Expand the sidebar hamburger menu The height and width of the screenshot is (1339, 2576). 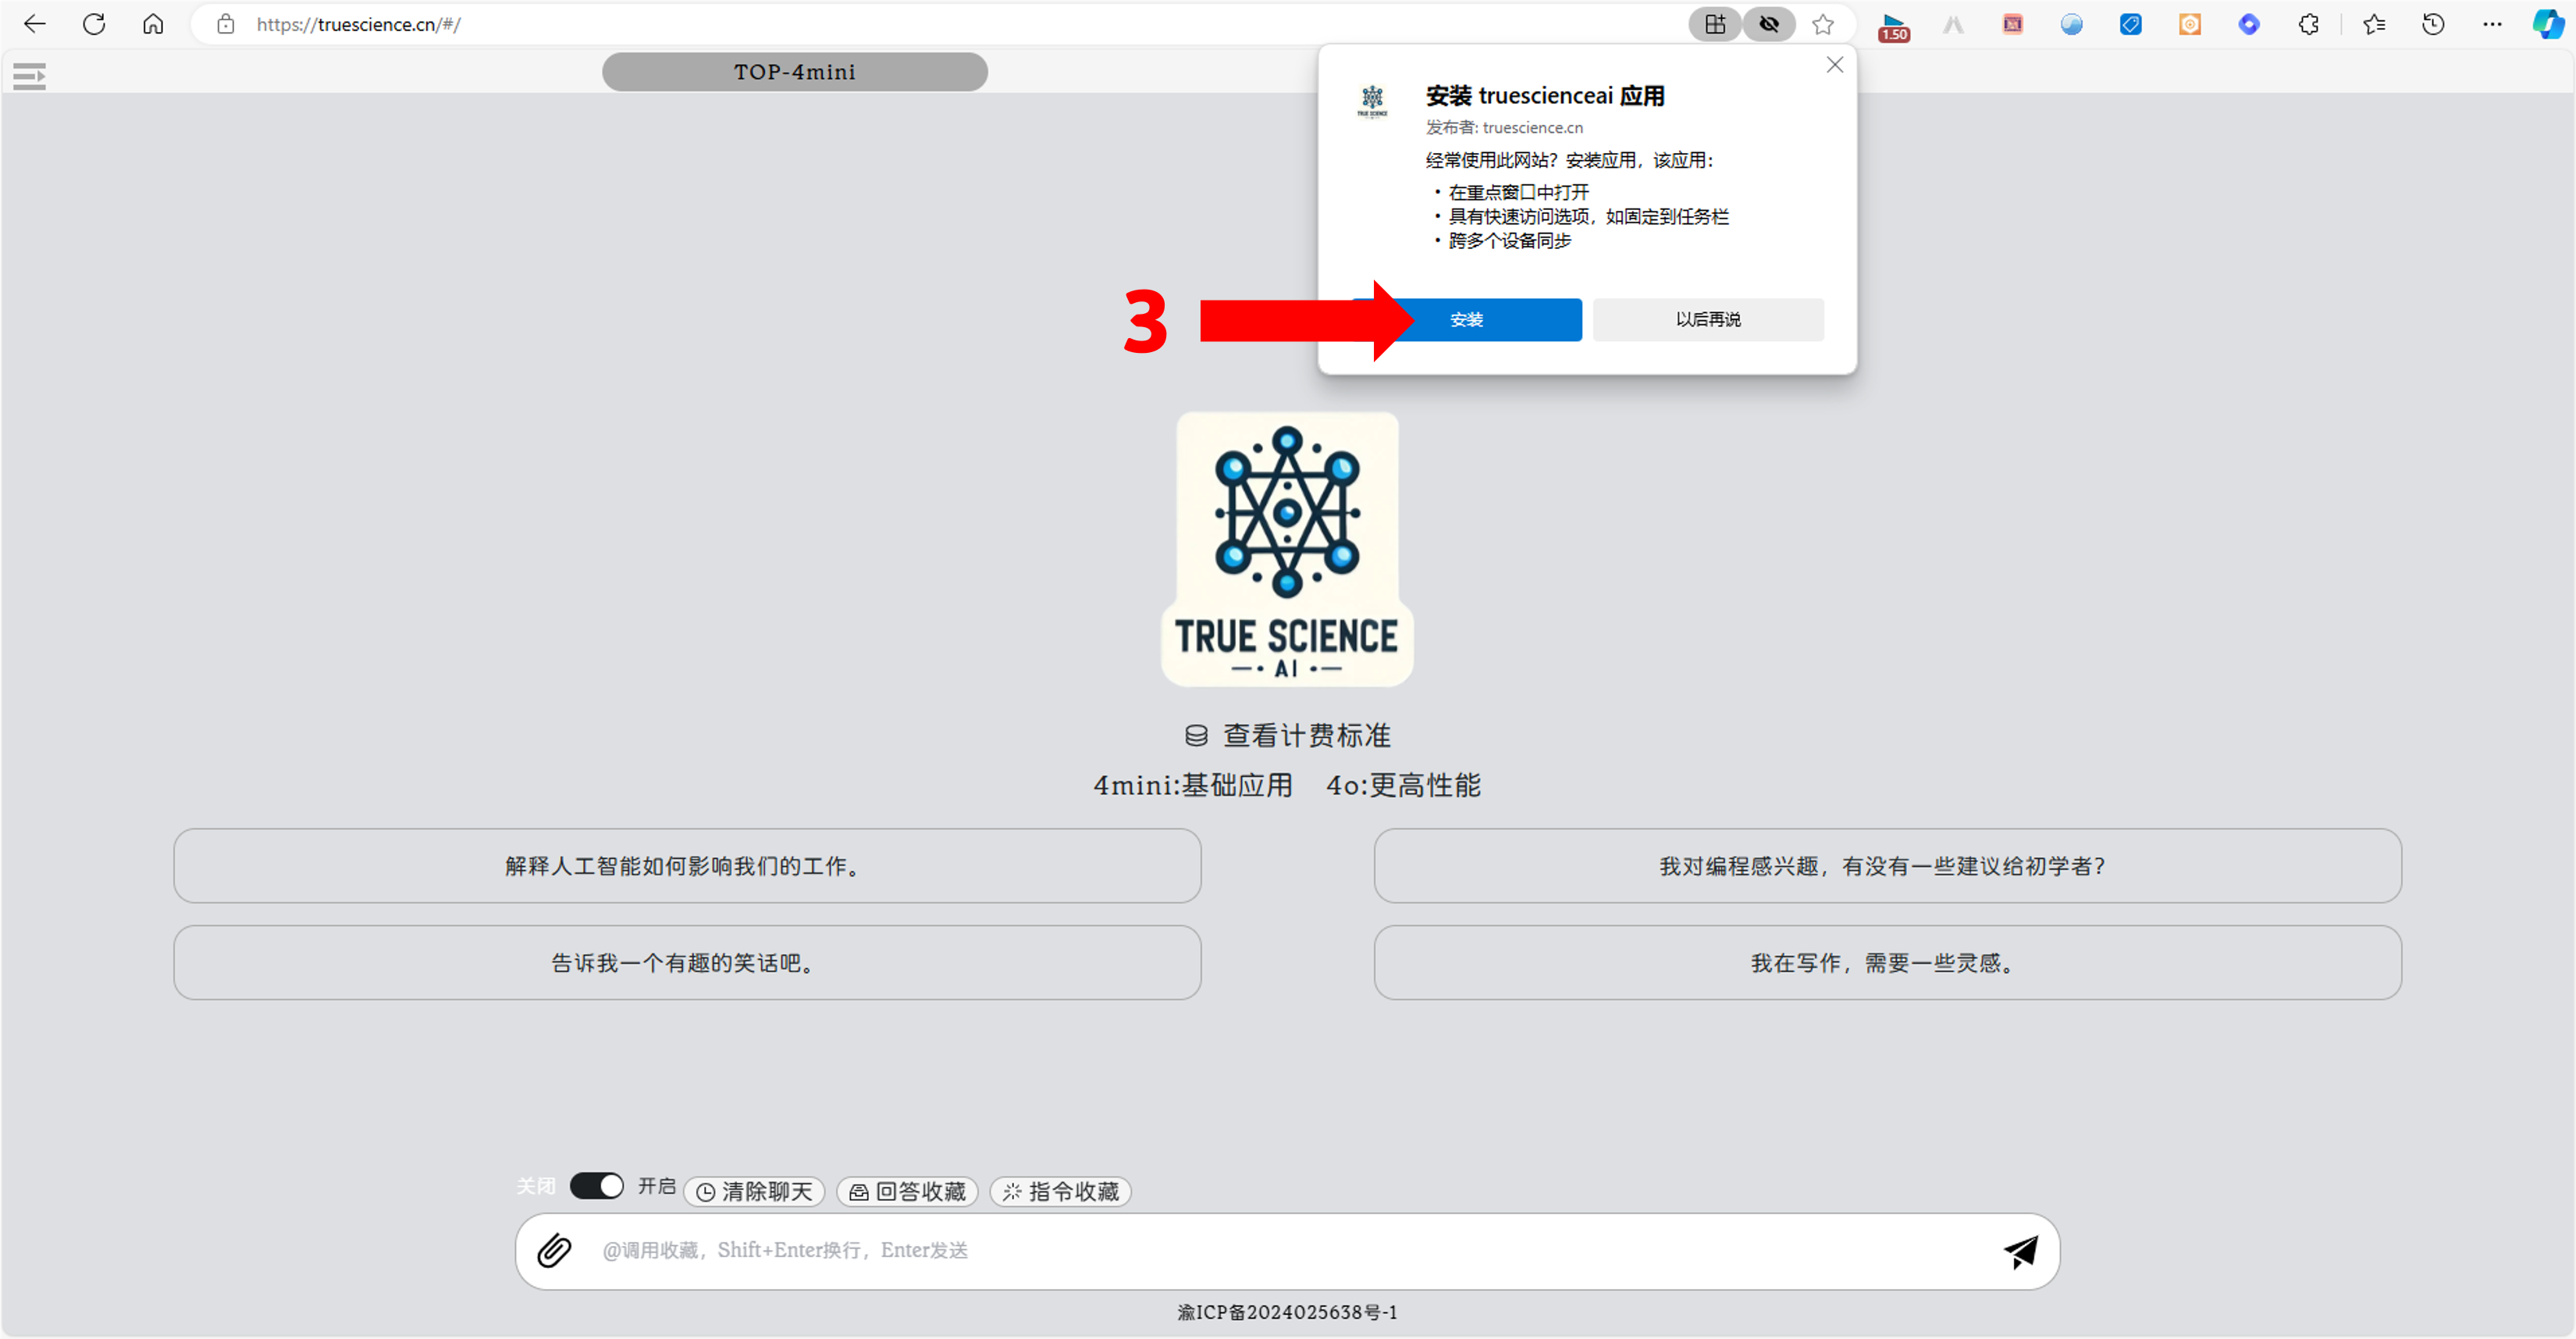[29, 76]
